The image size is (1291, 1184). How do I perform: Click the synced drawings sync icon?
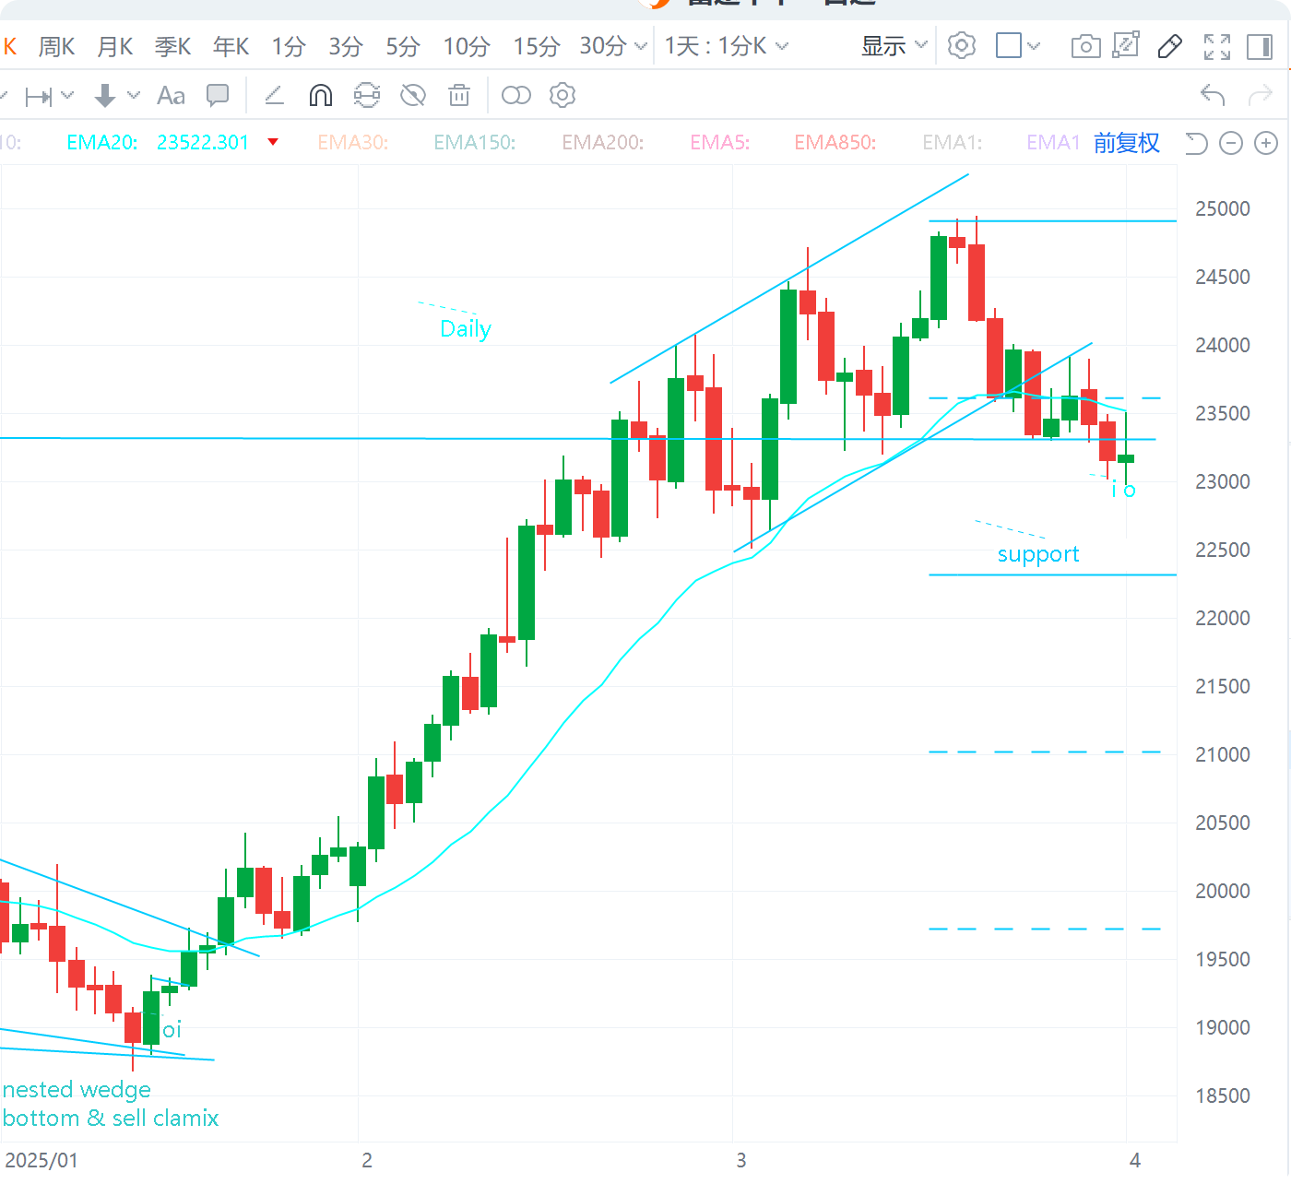[x=367, y=95]
